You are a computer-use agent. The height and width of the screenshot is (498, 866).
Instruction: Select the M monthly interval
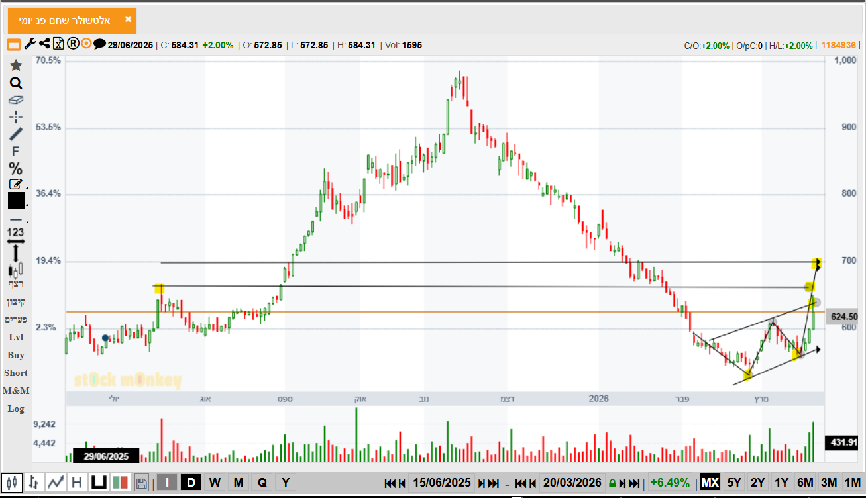[x=239, y=483]
